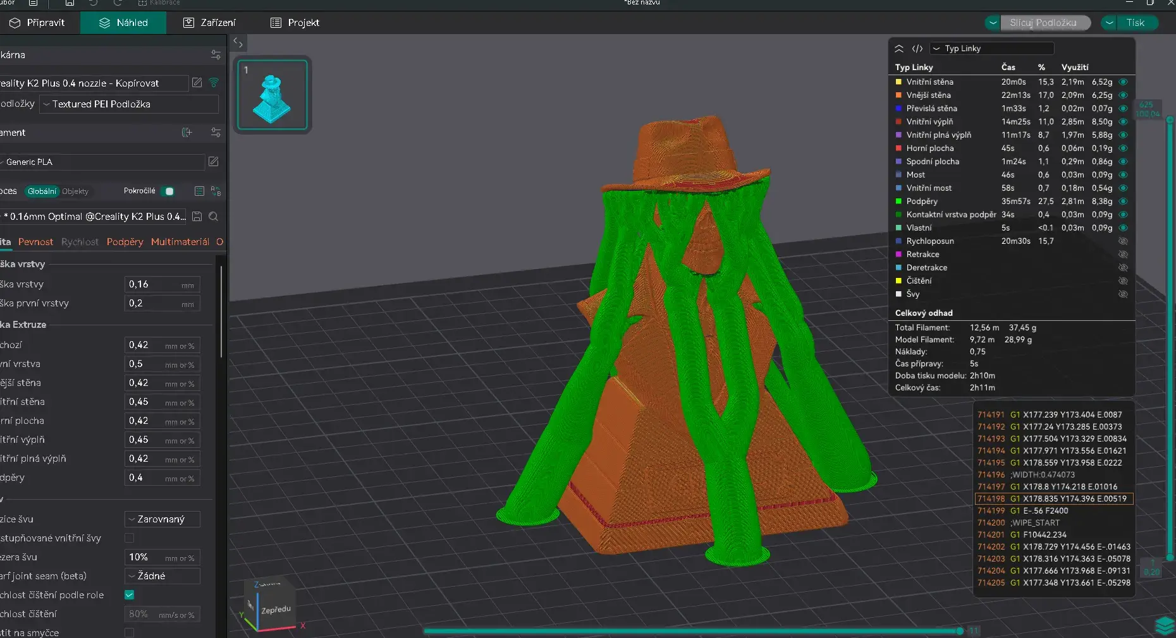Click the green Wi-Fi connection icon
1176x638 pixels.
pos(214,83)
